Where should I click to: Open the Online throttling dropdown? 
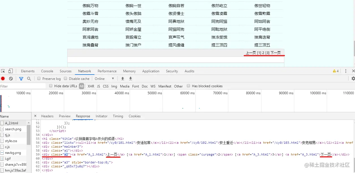pos(104,79)
